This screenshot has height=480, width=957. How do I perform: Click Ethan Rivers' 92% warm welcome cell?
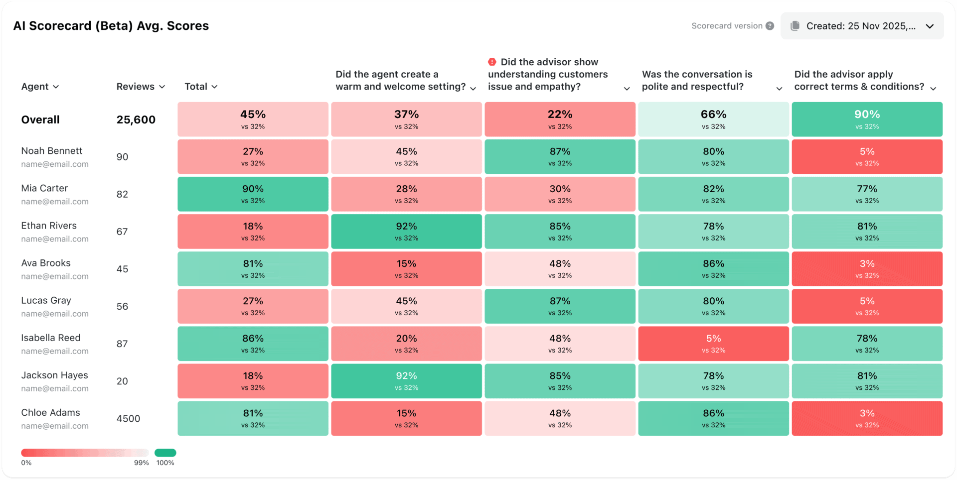[406, 232]
